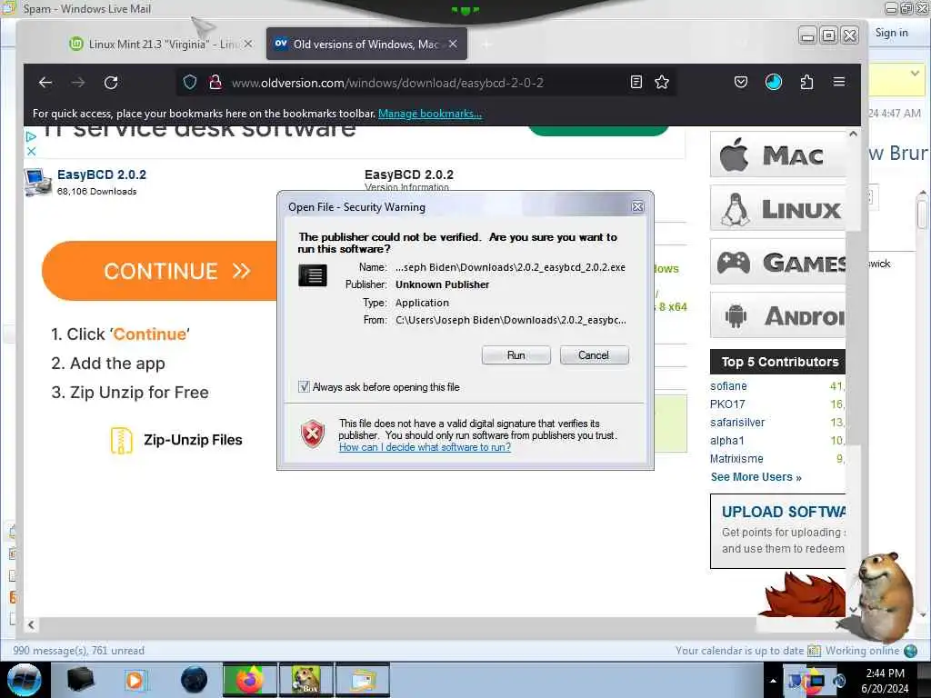
Task: Click the Manage bookmarks link
Action: pyautogui.click(x=430, y=114)
